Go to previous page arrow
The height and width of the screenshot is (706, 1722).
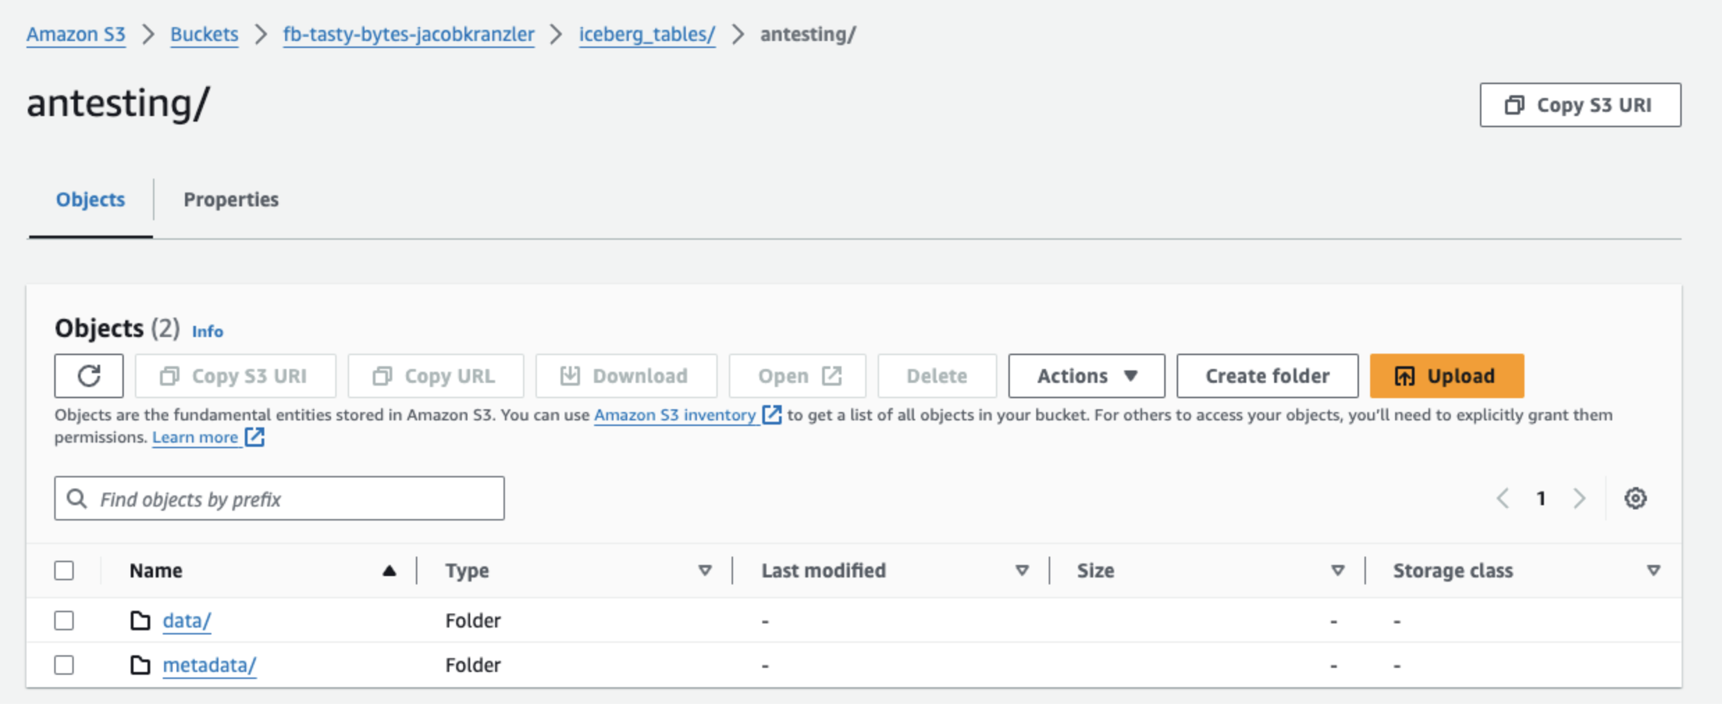click(1503, 498)
